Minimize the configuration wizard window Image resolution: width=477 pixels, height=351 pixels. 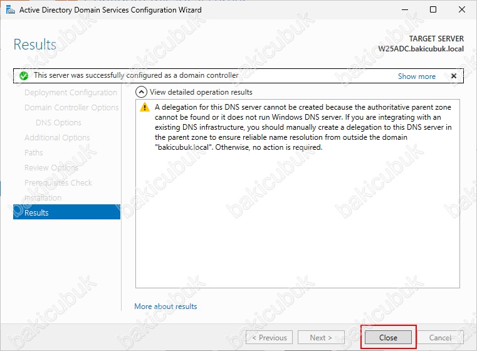[404, 10]
